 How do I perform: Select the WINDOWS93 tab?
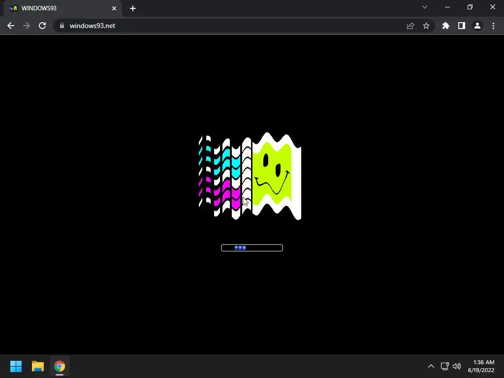pyautogui.click(x=63, y=8)
